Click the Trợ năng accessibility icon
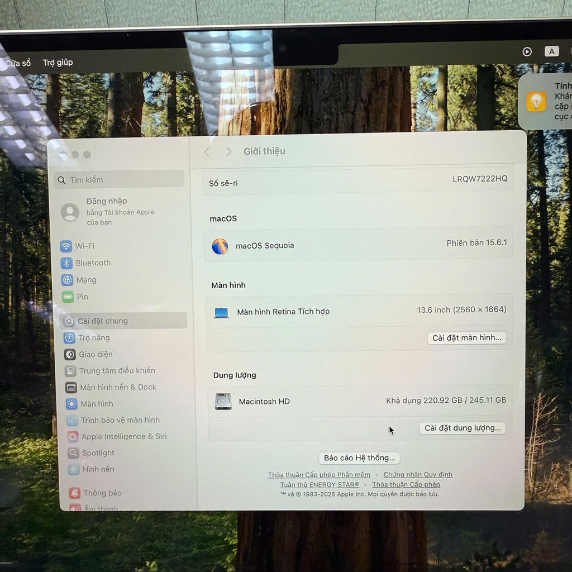 pos(69,338)
